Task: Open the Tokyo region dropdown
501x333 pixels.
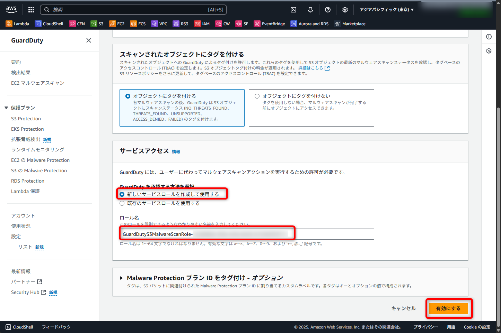Action: [386, 10]
